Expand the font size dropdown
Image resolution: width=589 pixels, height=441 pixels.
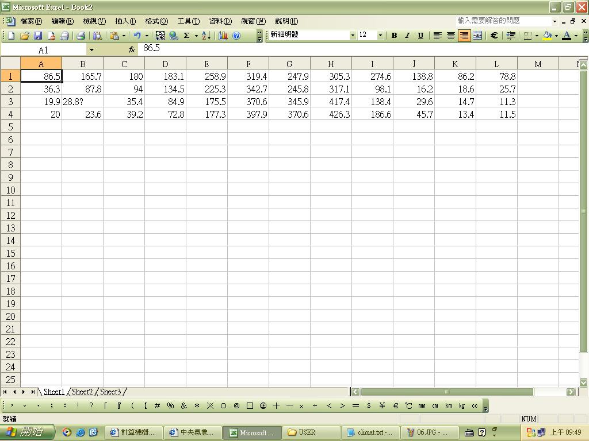click(380, 36)
